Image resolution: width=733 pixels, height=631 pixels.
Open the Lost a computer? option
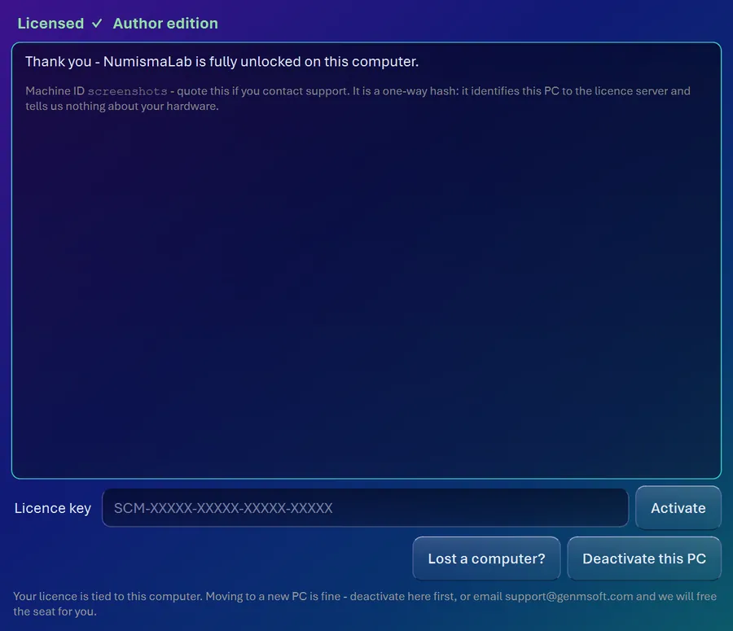486,559
